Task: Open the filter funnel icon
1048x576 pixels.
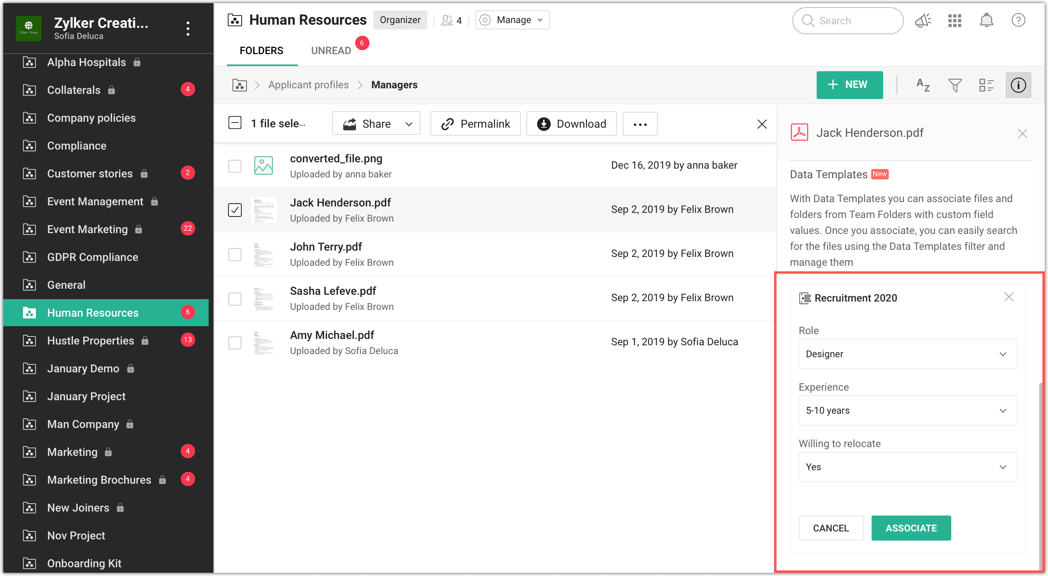Action: (954, 85)
